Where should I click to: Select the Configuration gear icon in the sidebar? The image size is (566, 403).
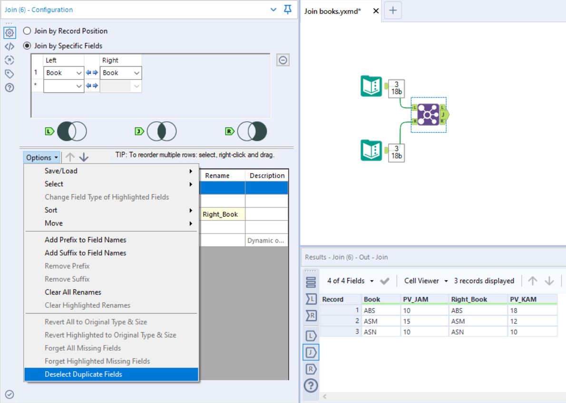tap(10, 32)
